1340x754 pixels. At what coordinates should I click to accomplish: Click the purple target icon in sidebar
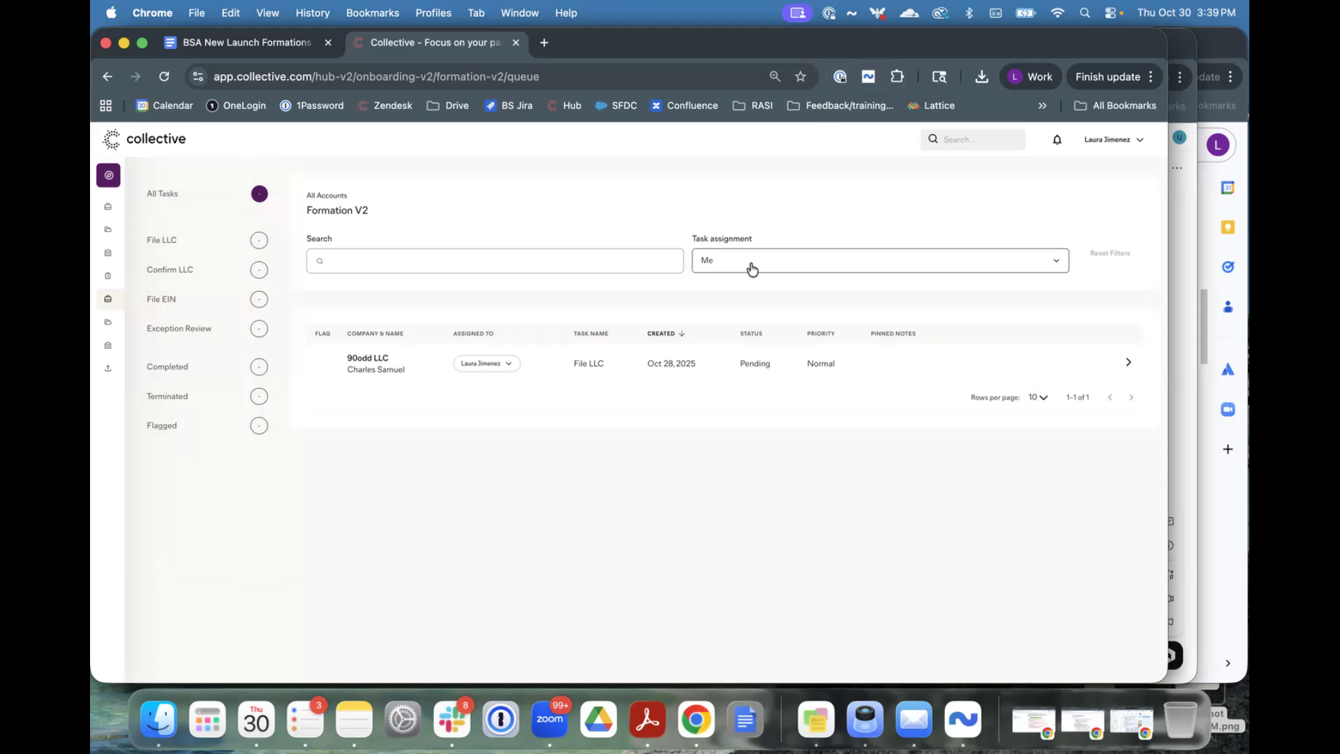point(108,175)
